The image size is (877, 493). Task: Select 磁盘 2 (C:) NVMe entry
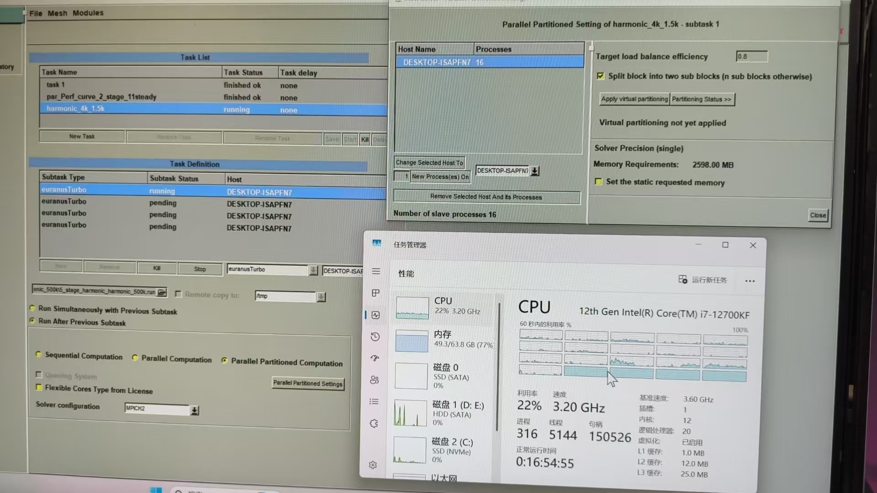443,450
